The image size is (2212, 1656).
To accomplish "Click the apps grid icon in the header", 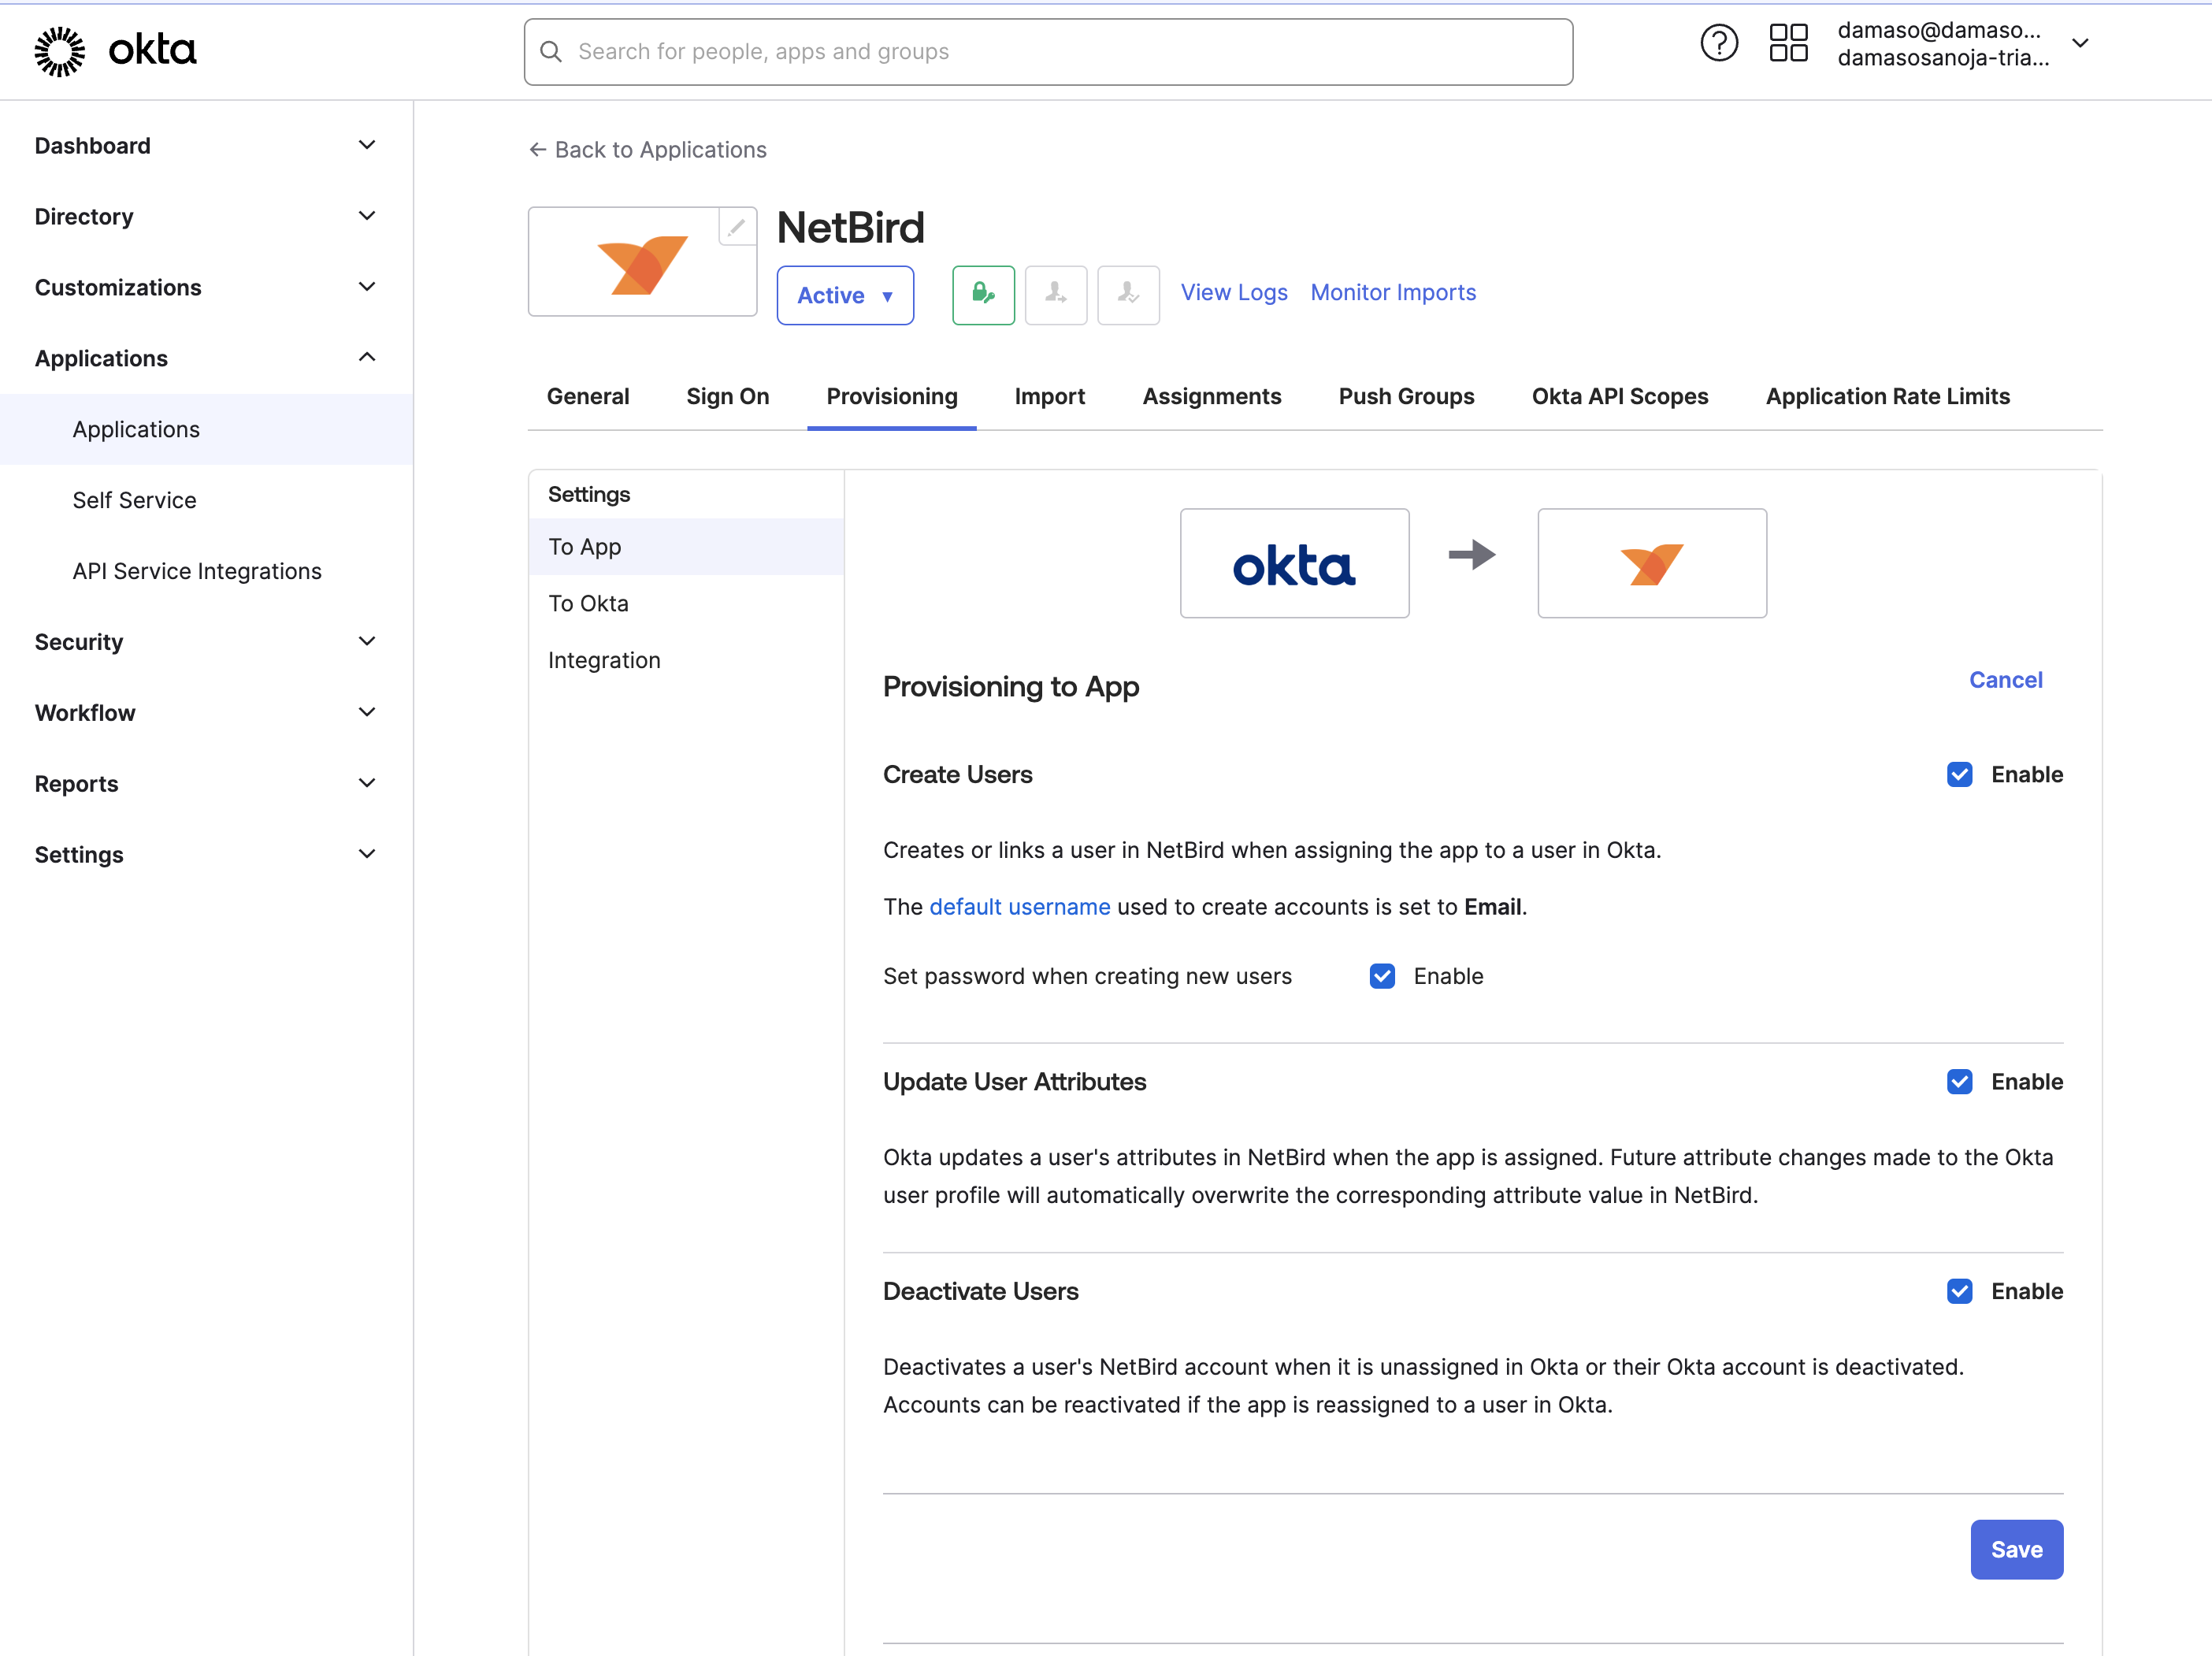I will click(1789, 42).
